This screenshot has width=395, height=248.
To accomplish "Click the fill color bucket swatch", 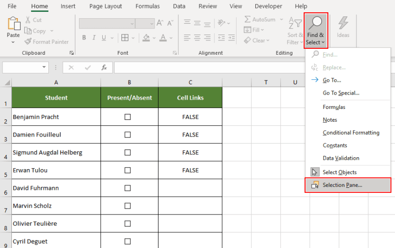I will pos(146,38).
